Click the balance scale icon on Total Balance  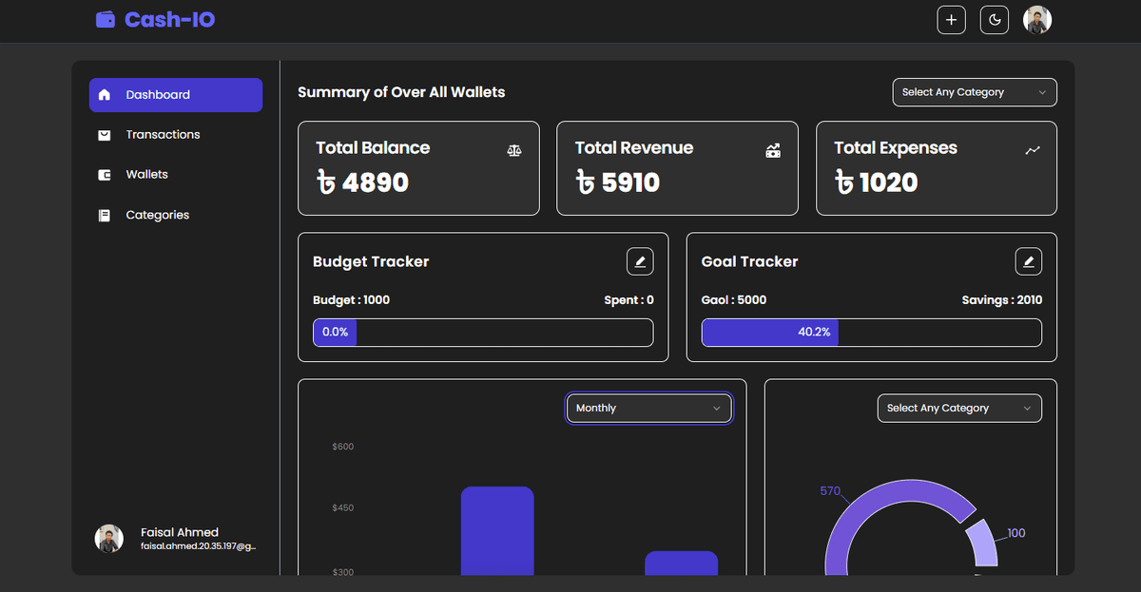514,150
